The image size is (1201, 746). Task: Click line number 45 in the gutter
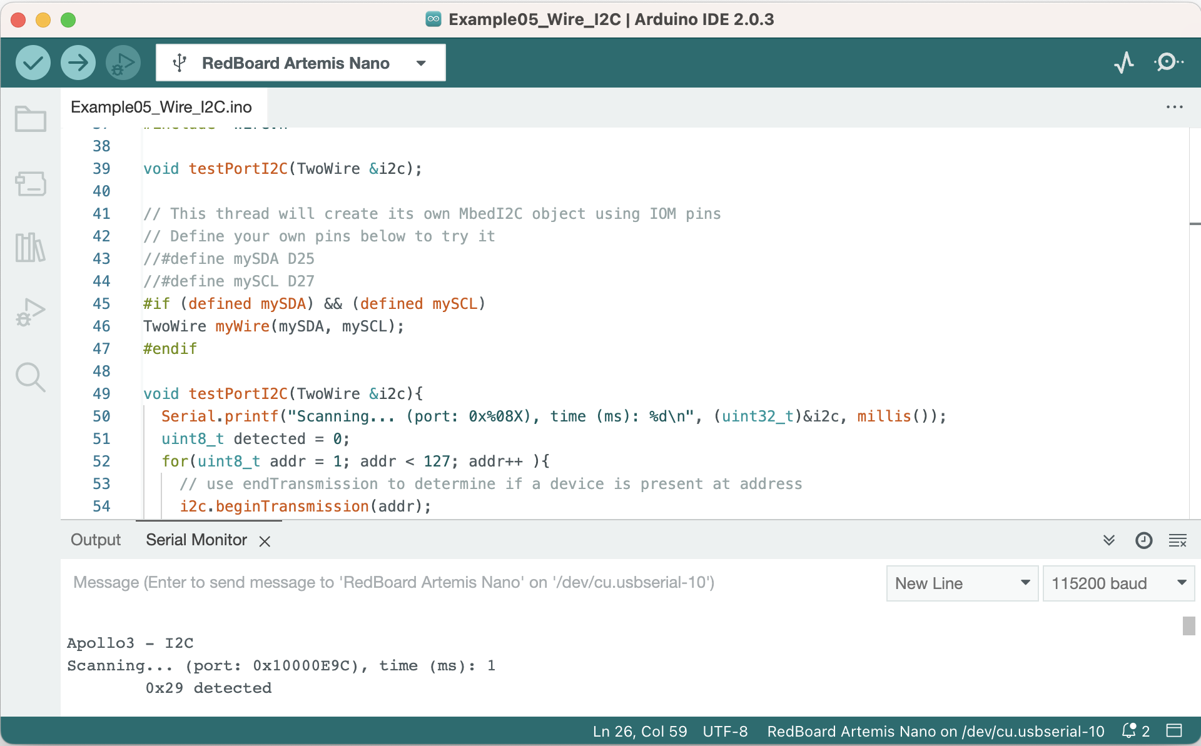pos(101,304)
